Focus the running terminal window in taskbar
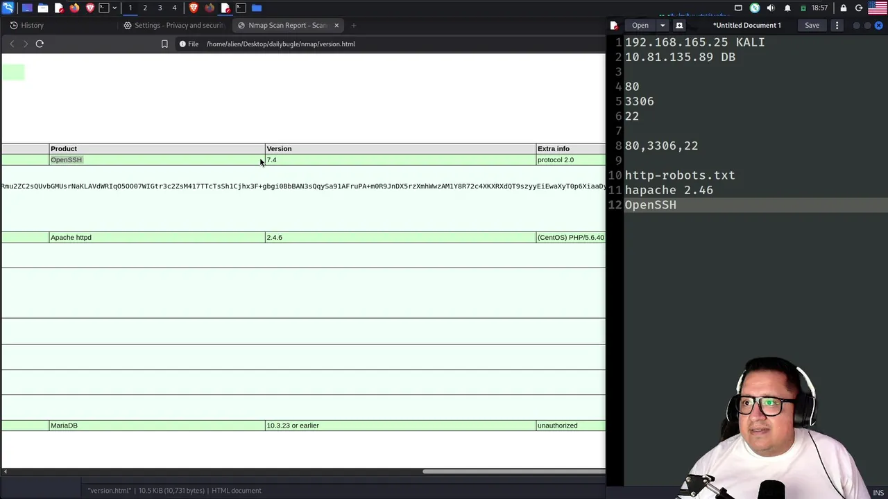The width and height of the screenshot is (888, 499). pyautogui.click(x=241, y=8)
